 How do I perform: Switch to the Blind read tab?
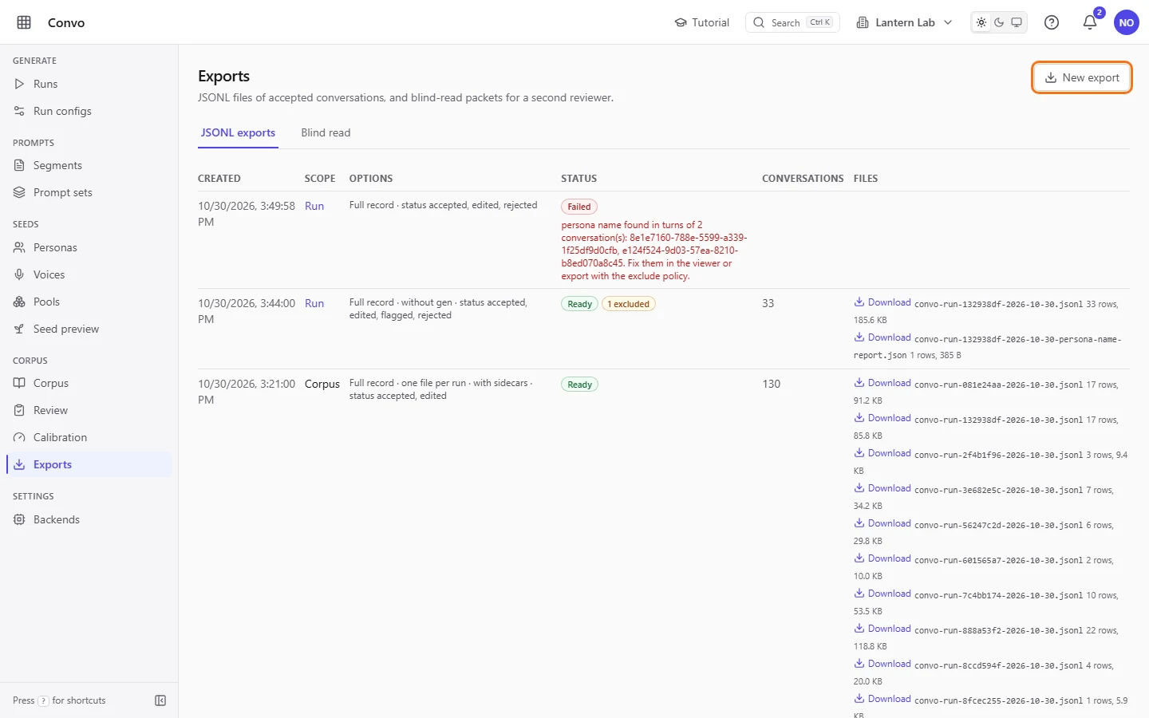(x=326, y=132)
